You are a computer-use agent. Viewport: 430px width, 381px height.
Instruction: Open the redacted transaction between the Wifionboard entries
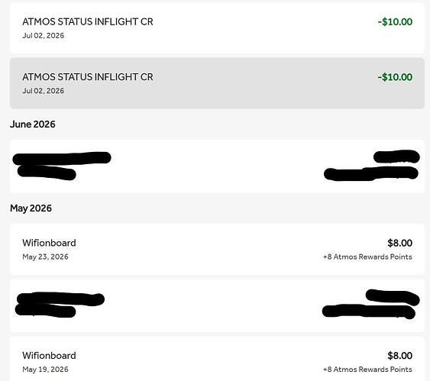coord(217,306)
